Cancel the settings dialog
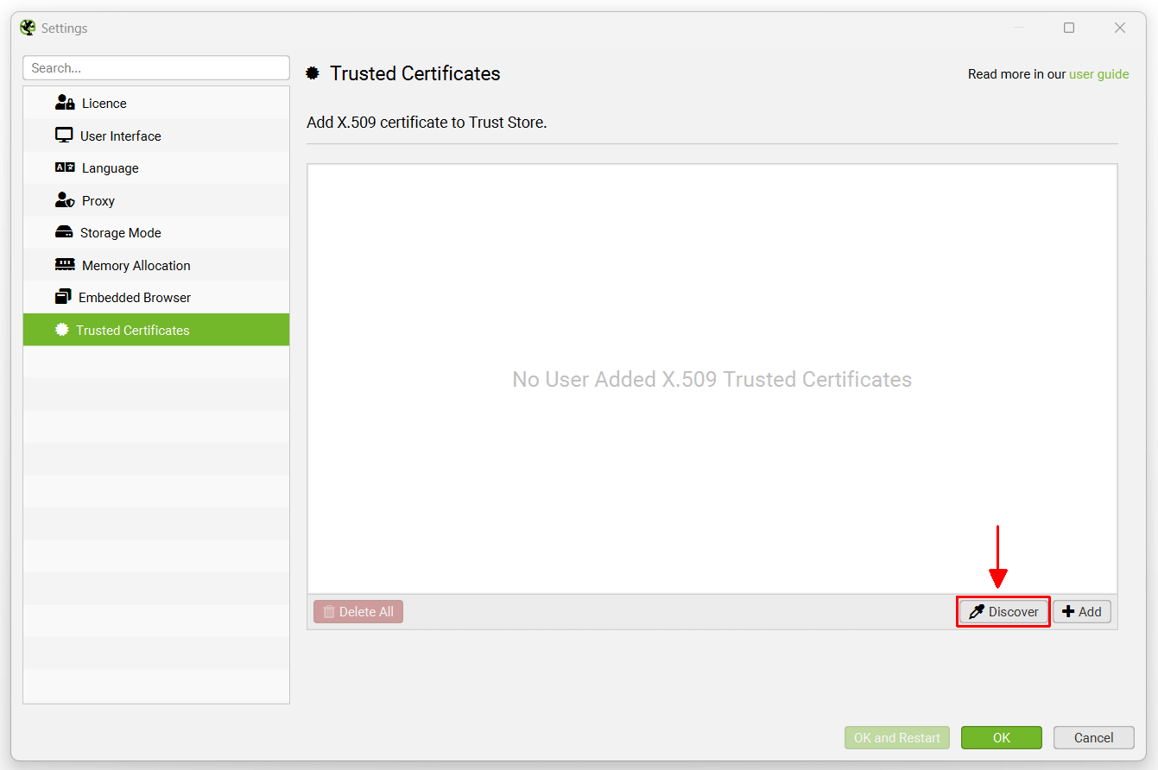This screenshot has height=770, width=1158. pyautogui.click(x=1094, y=737)
